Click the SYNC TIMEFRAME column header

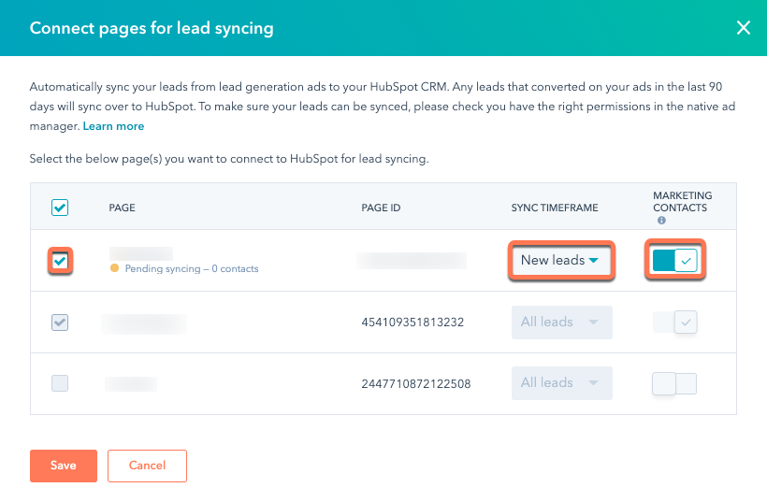click(x=555, y=208)
